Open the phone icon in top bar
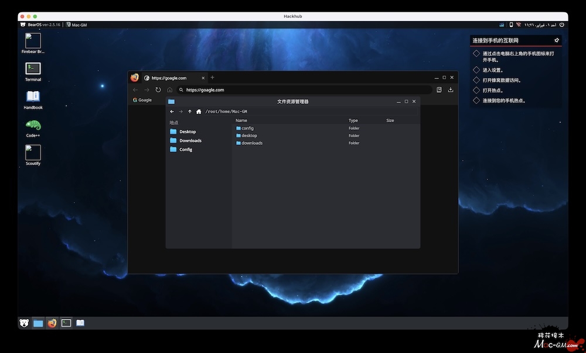This screenshot has width=586, height=353. pyautogui.click(x=511, y=25)
